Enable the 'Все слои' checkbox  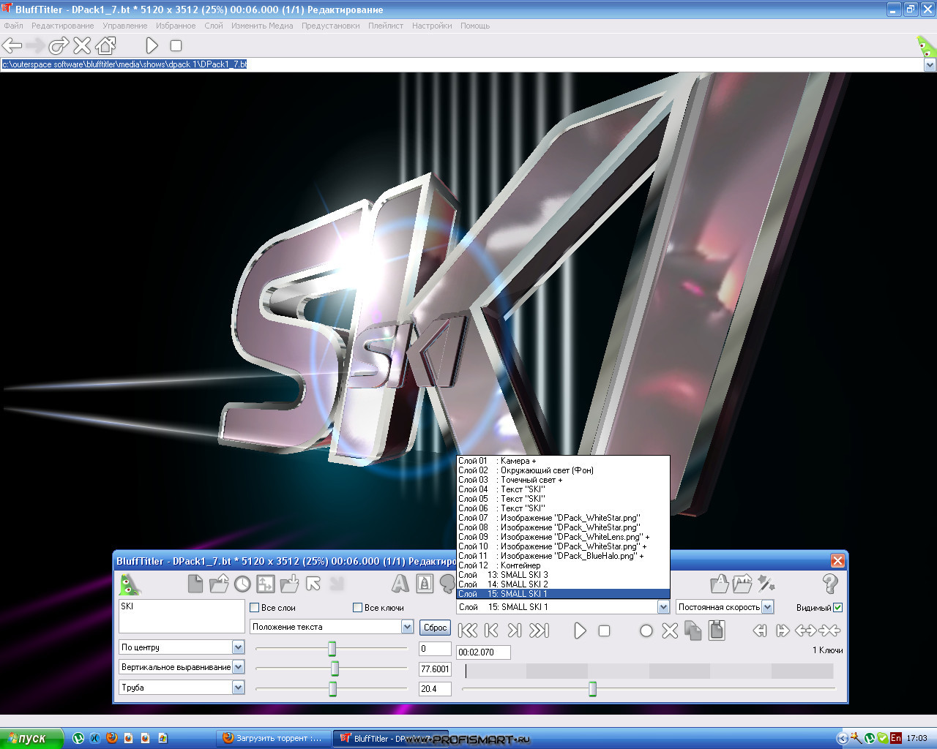coord(255,607)
